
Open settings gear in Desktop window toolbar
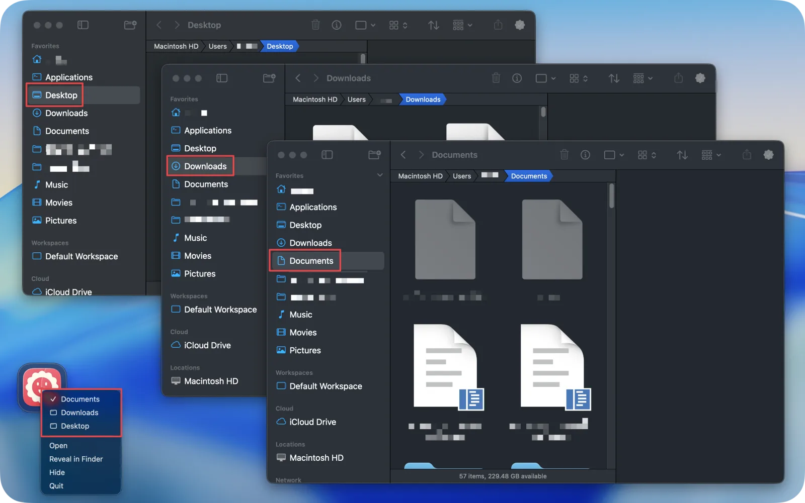[x=520, y=25]
